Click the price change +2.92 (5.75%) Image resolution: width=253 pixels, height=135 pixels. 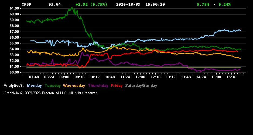(x=91, y=4)
